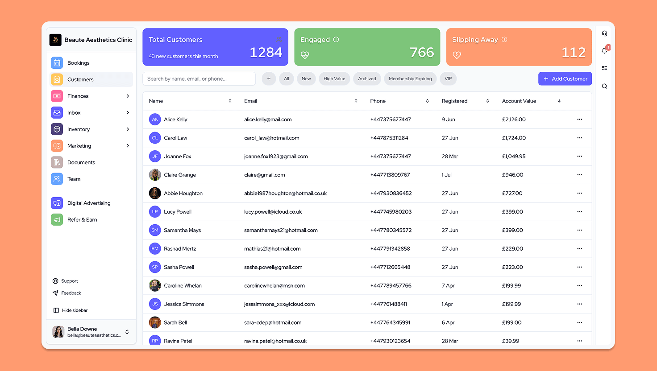Click the Marketing sidebar icon
This screenshot has width=657, height=371.
pos(57,145)
